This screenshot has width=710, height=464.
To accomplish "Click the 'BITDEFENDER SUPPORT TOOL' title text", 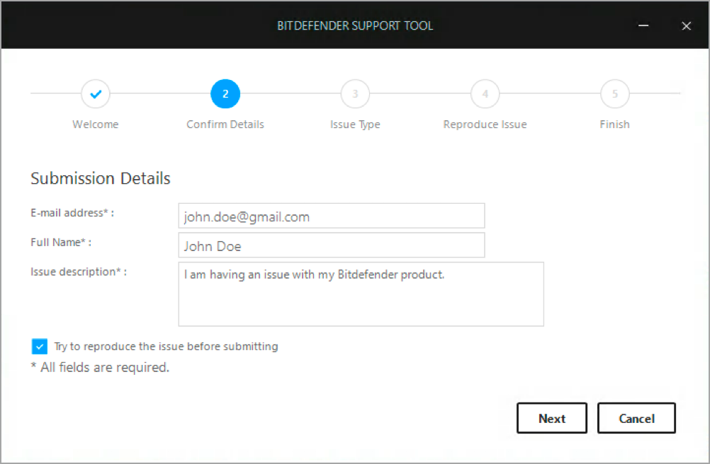I will (x=355, y=25).
